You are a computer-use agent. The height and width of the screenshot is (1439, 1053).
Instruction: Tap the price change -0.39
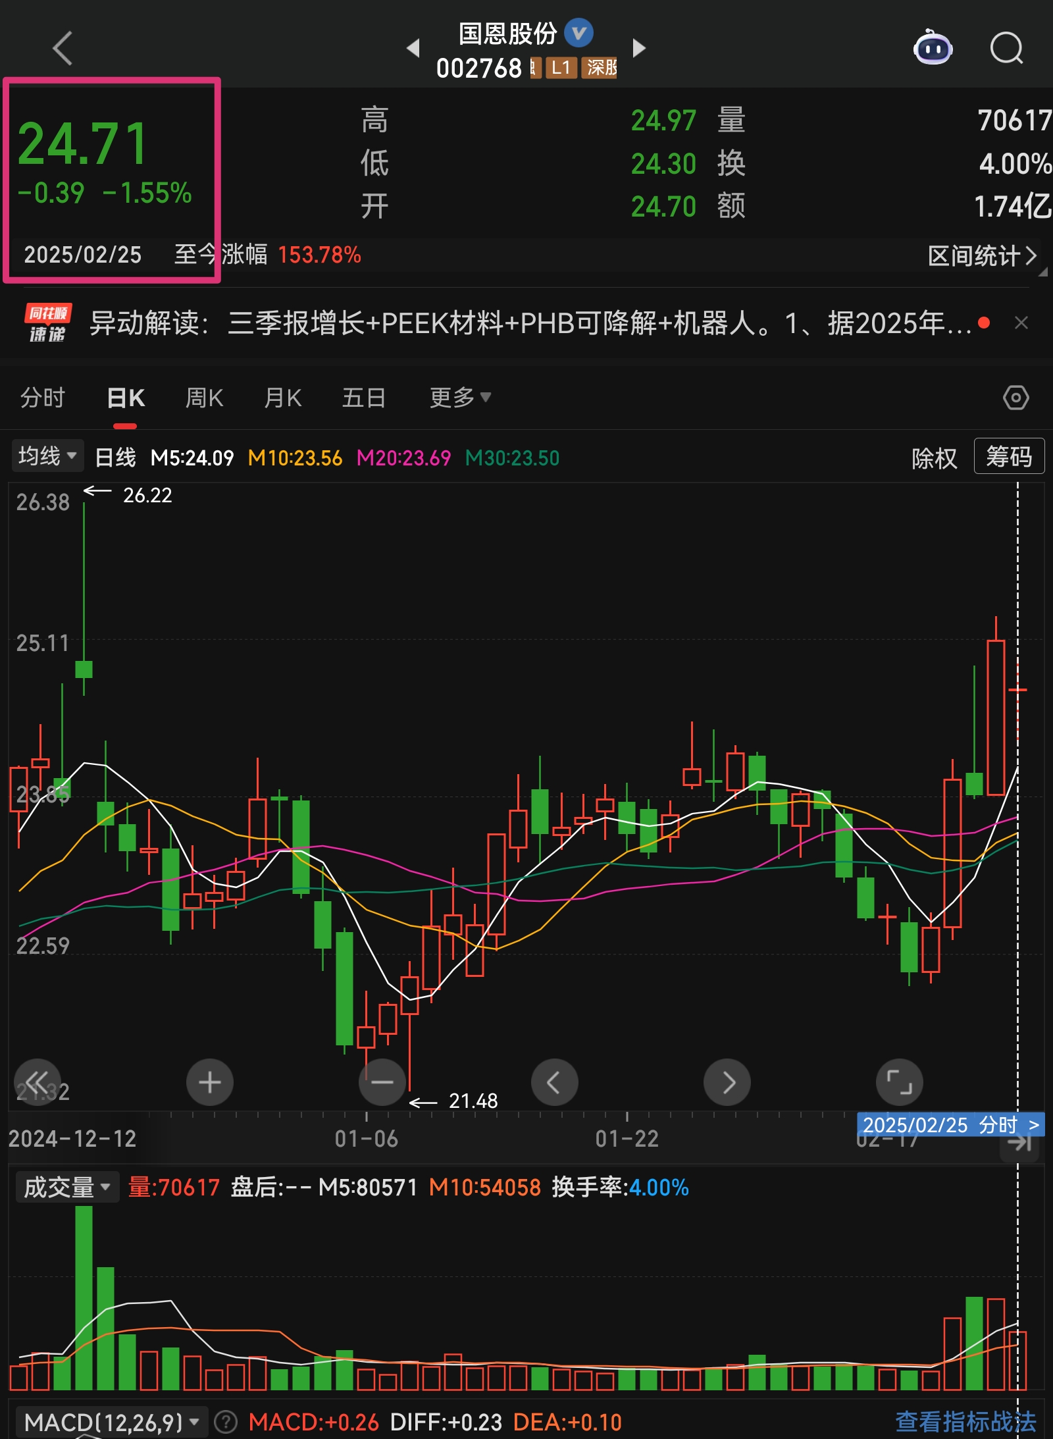[x=51, y=193]
